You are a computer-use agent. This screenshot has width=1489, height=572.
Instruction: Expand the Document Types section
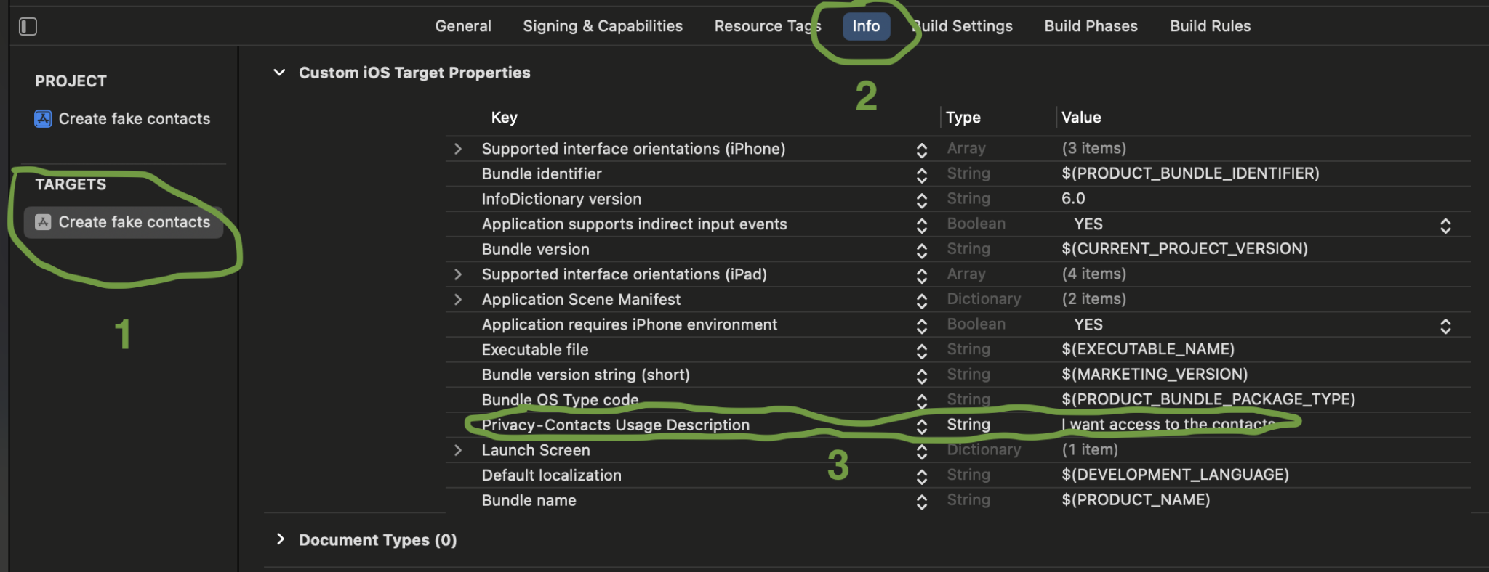281,539
